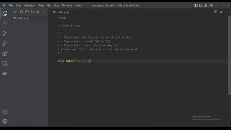This screenshot has height=130, width=231.
Task: Open explorer more actions ellipsis
Action: 43,12
